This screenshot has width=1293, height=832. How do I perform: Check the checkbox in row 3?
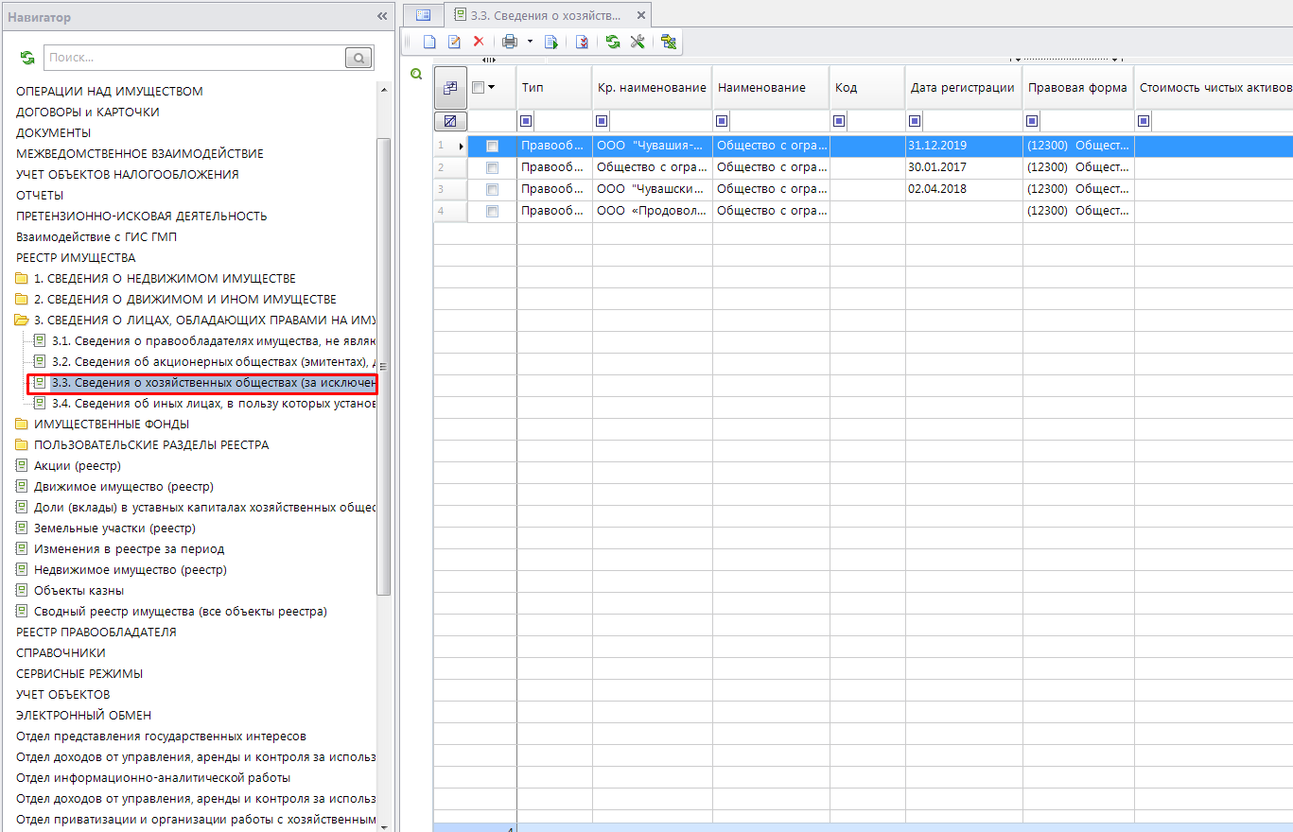[x=492, y=190]
